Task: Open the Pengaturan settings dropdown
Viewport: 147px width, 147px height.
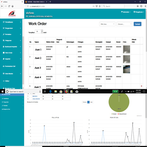Action: coord(139,12)
